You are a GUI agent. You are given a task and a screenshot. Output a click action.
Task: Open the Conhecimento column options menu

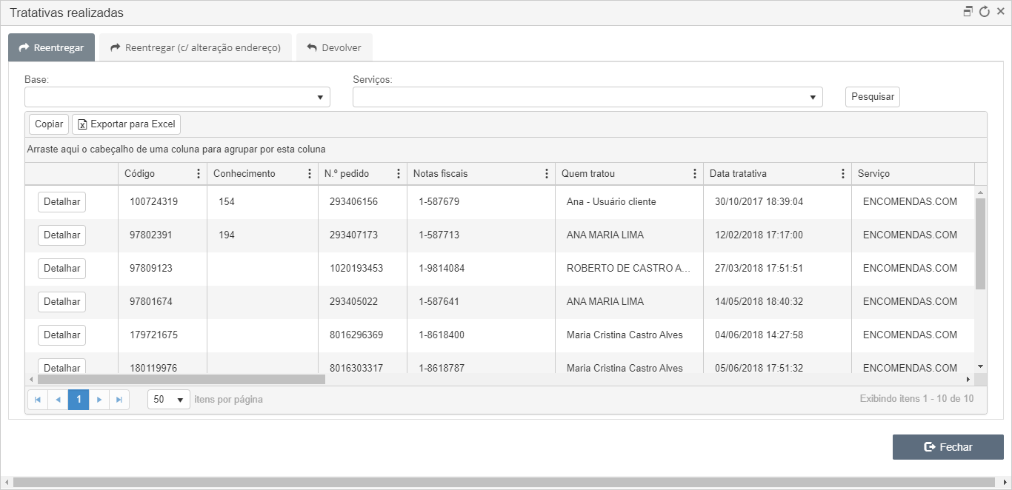pyautogui.click(x=309, y=174)
